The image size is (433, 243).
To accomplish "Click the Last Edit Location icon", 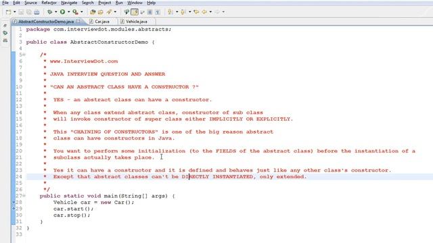I will coord(196,12).
